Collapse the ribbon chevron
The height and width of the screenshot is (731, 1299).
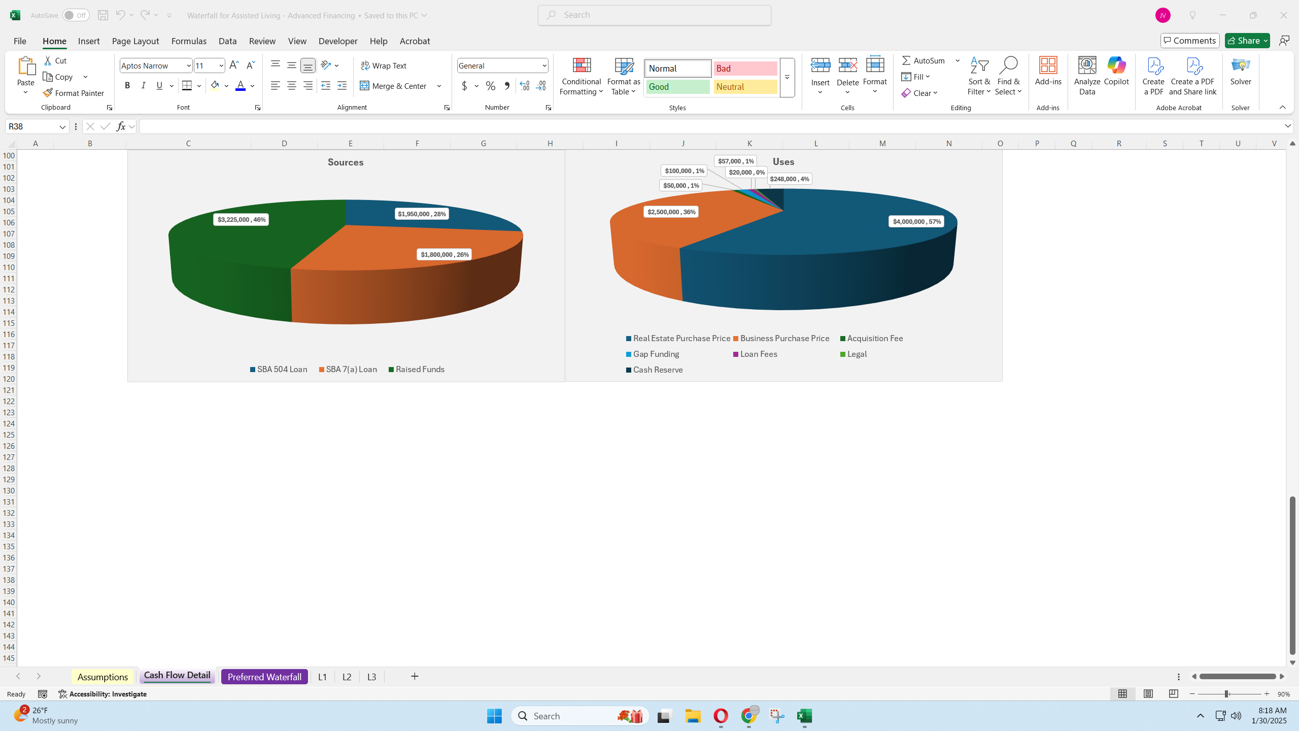point(1282,107)
